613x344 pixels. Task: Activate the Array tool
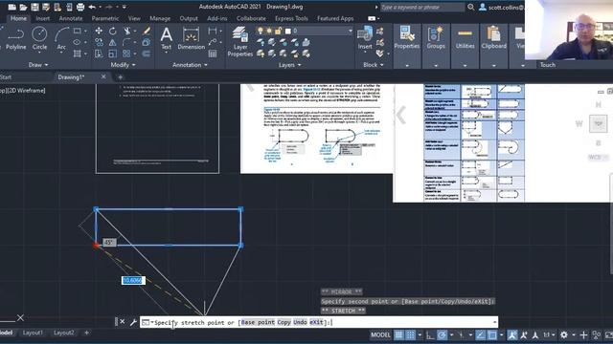126,54
